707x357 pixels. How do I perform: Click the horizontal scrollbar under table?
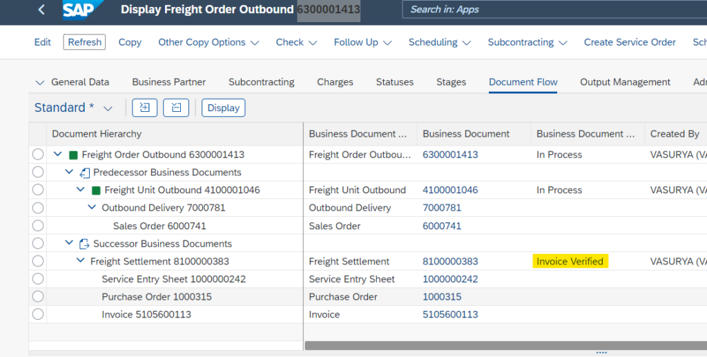tap(504, 345)
